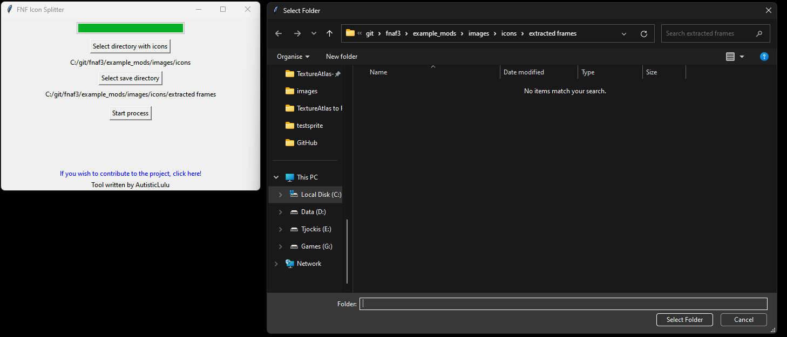This screenshot has height=337, width=787.
Task: Select the GitHub folder in sidebar
Action: click(307, 143)
